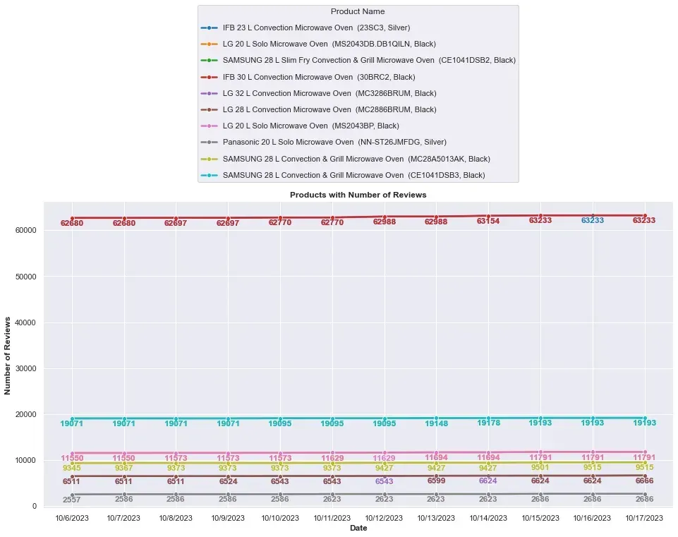Click the olive line swatch beside MC28A5013AK
This screenshot has height=537, width=678.
point(210,159)
